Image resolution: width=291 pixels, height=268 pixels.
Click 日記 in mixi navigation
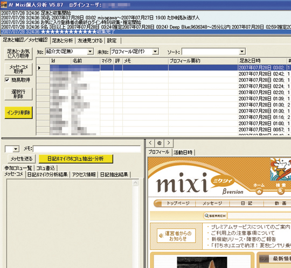point(246,203)
